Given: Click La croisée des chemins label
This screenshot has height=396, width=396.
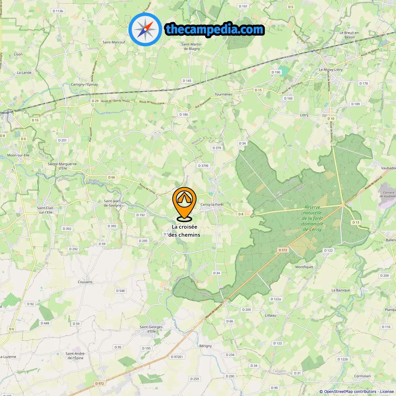Looking at the screenshot, I should coord(184,231).
